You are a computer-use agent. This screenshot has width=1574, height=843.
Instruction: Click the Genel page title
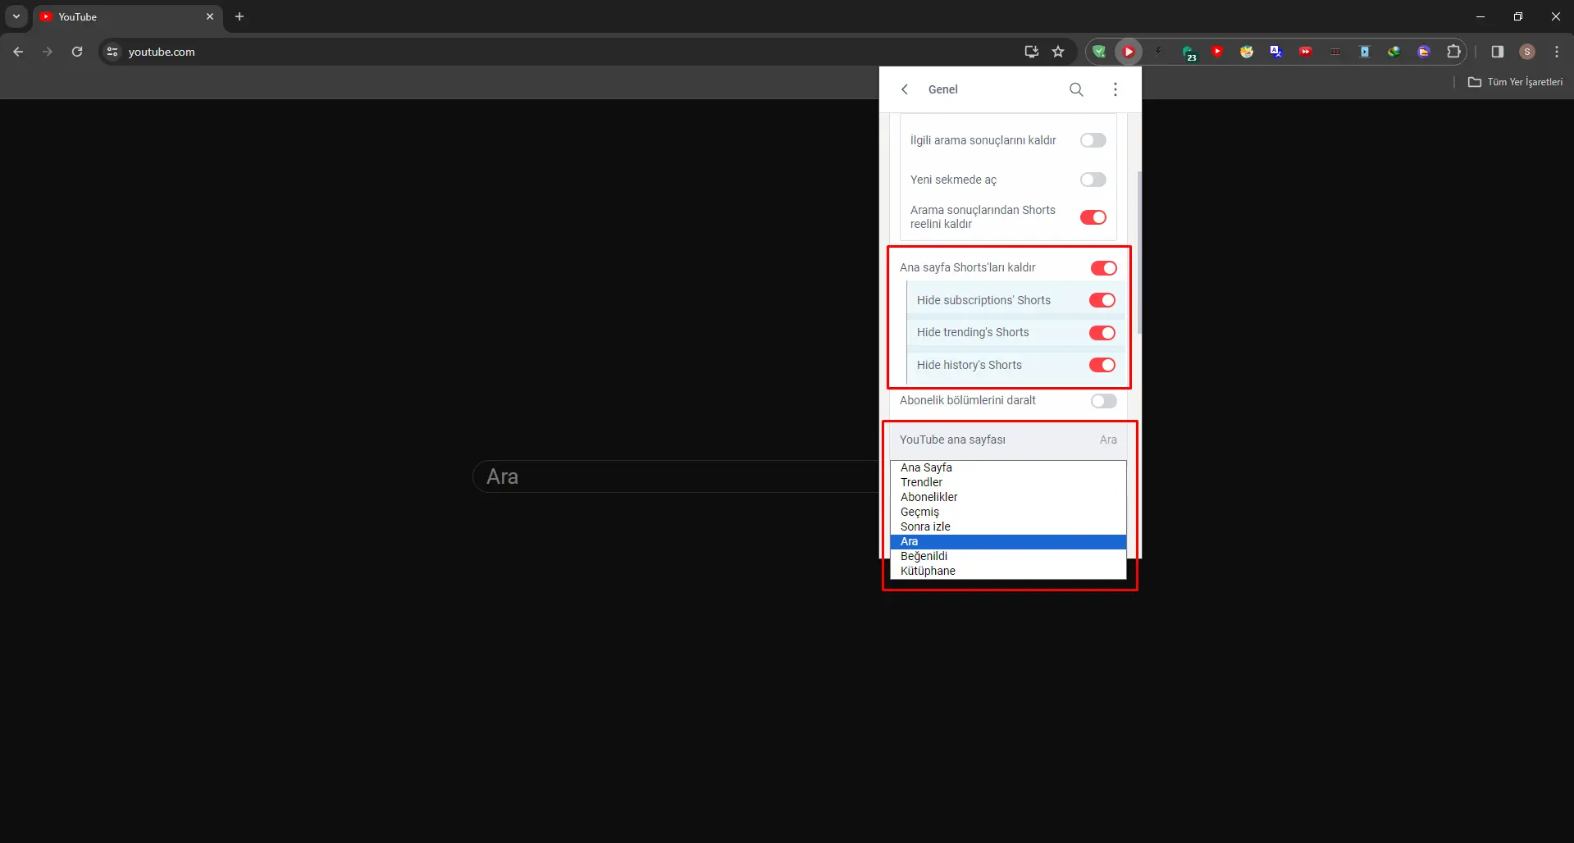click(x=943, y=89)
